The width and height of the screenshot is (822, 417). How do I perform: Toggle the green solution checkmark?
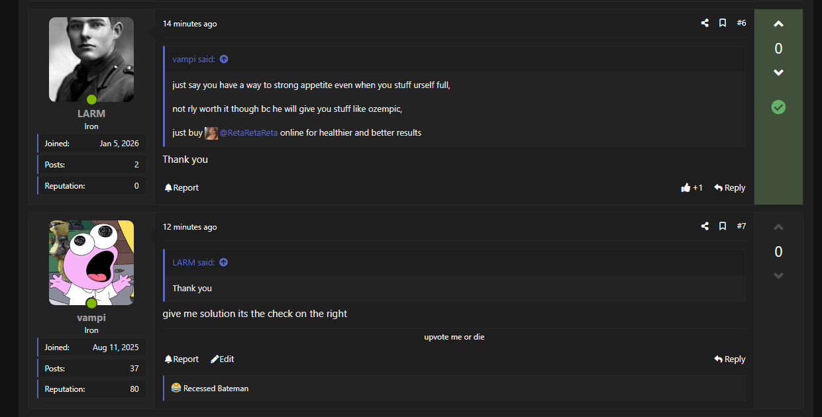(x=778, y=107)
